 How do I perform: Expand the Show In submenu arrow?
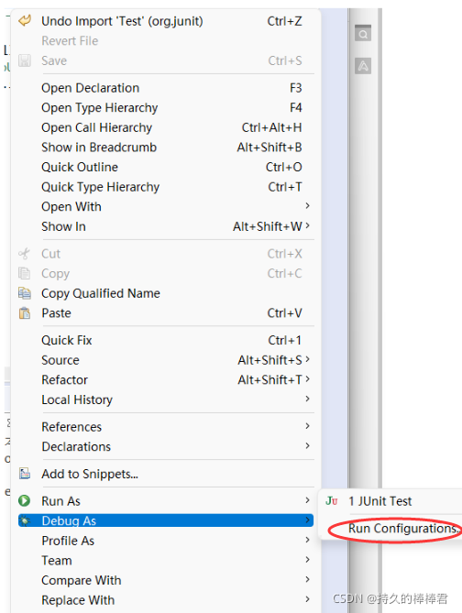(307, 225)
